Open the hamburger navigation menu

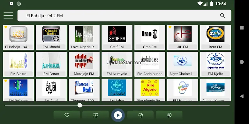[x=8, y=16]
